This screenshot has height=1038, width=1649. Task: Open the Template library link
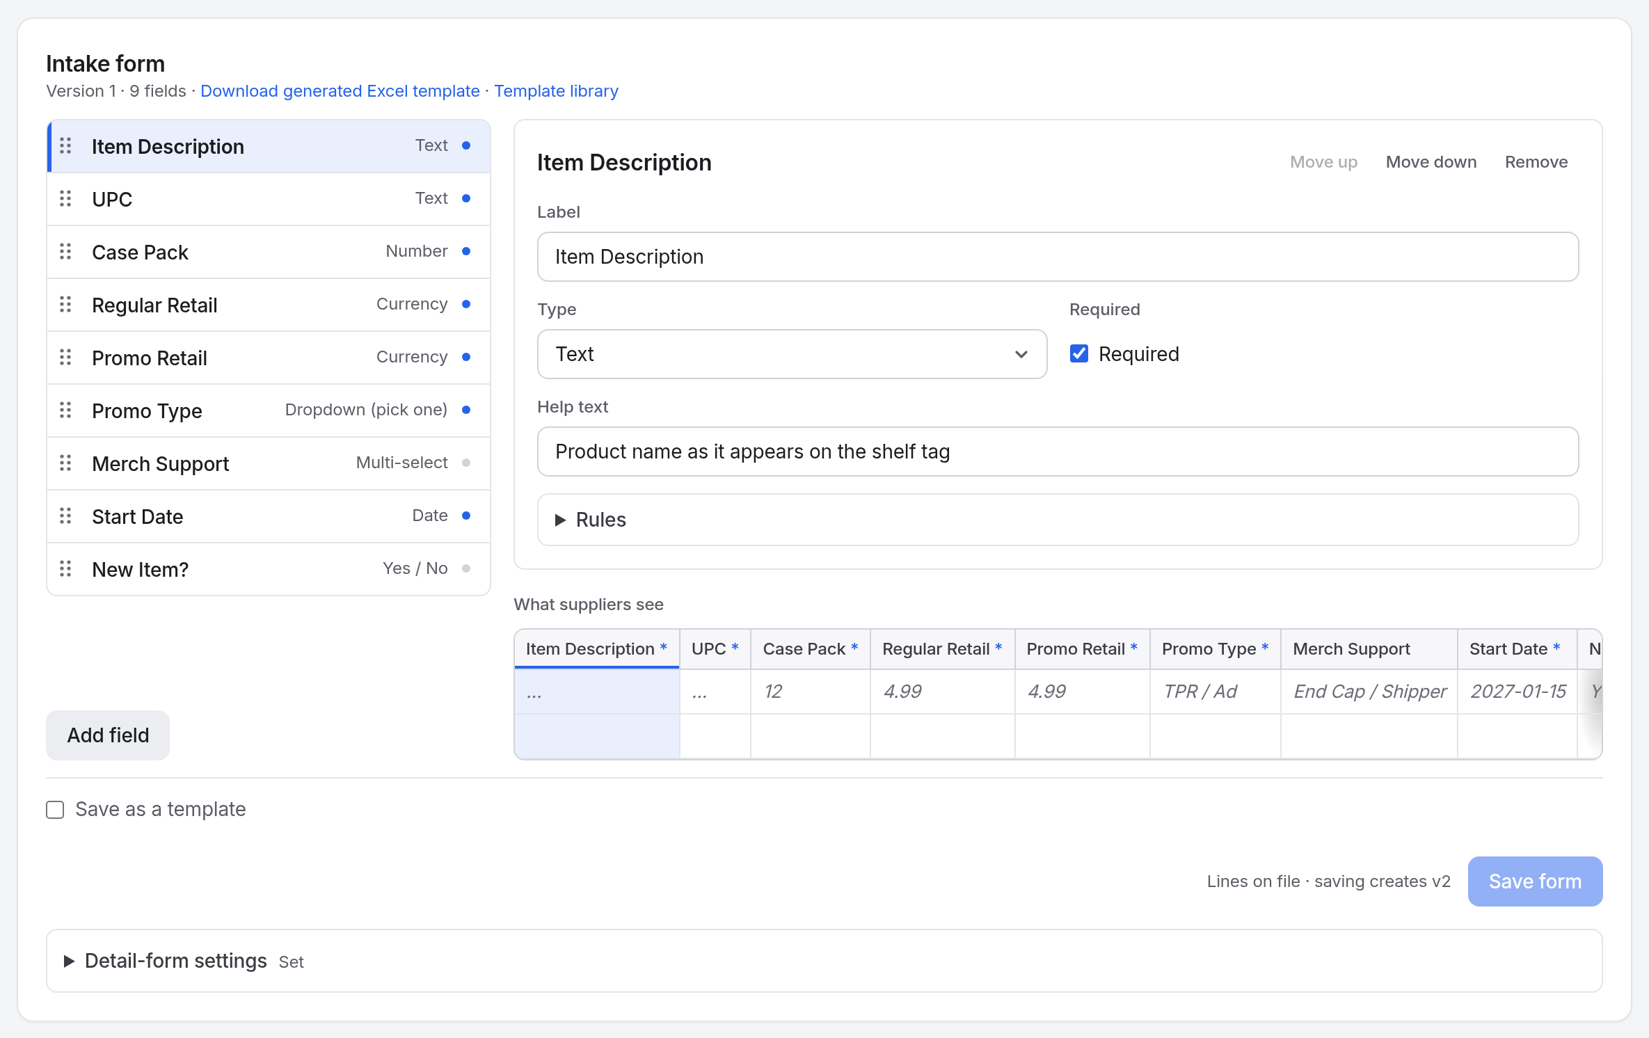[x=556, y=91]
